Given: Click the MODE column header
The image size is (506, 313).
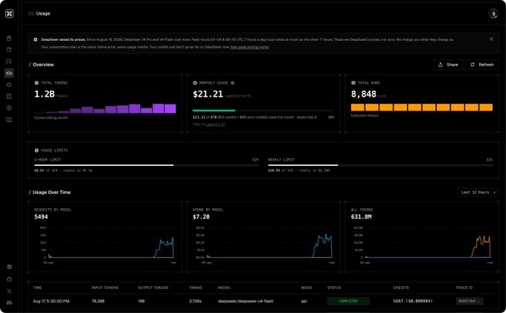Looking at the screenshot, I should 307,288.
